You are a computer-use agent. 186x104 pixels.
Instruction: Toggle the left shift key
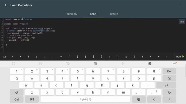(x=17, y=92)
